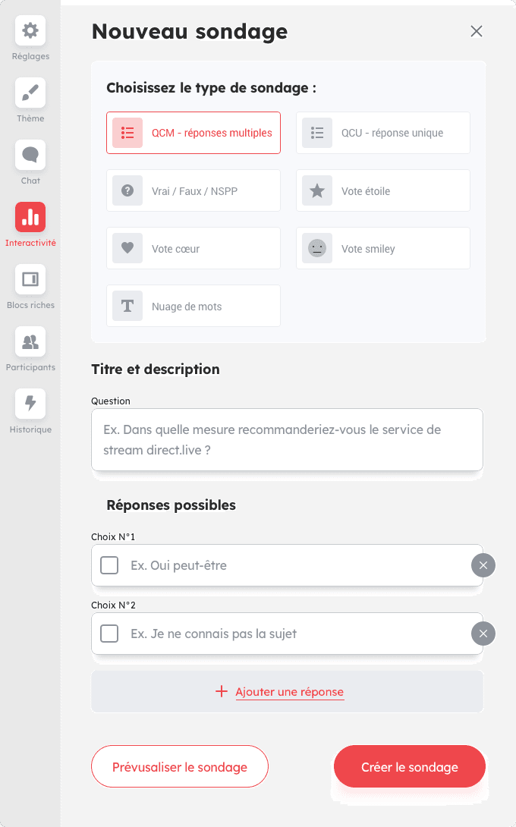
Task: Open the Blocs riches panel icon
Action: (30, 280)
